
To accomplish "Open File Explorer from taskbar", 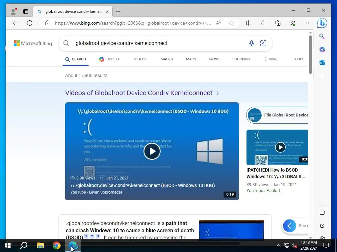I will pyautogui.click(x=40, y=245).
